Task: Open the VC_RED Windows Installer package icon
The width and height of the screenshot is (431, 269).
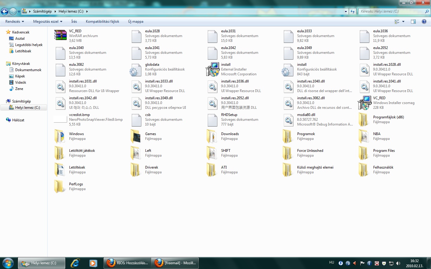Action: tap(365, 103)
